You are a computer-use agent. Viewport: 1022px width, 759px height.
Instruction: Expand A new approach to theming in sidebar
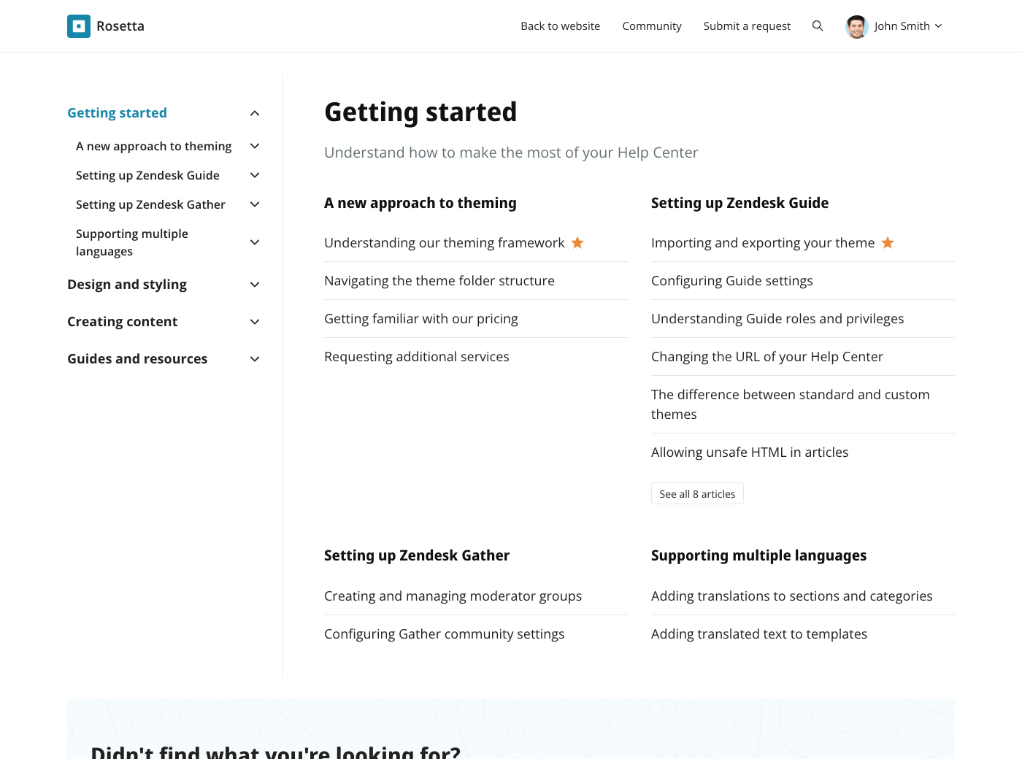255,146
